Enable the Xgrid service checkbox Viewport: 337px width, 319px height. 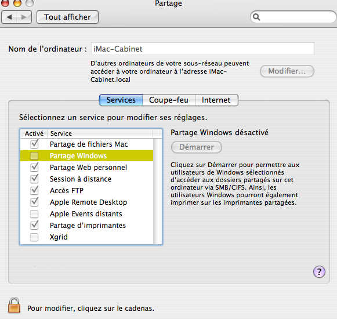pyautogui.click(x=34, y=237)
